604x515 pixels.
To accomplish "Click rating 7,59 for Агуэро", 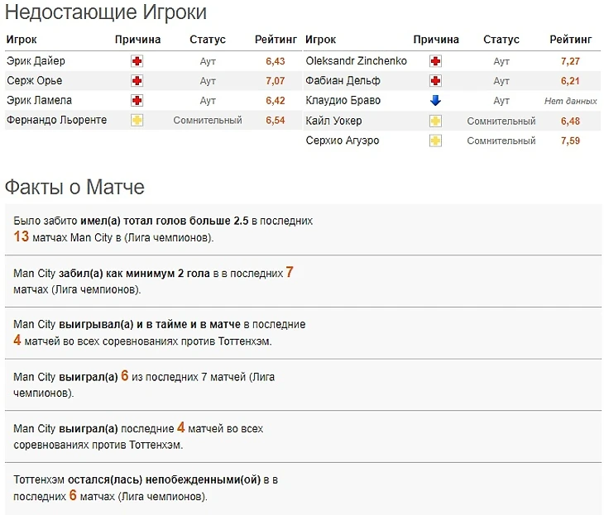I will tap(570, 141).
